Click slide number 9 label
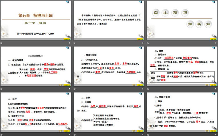Image resolution: width=218 pixels, height=136 pixels. pos(216,135)
